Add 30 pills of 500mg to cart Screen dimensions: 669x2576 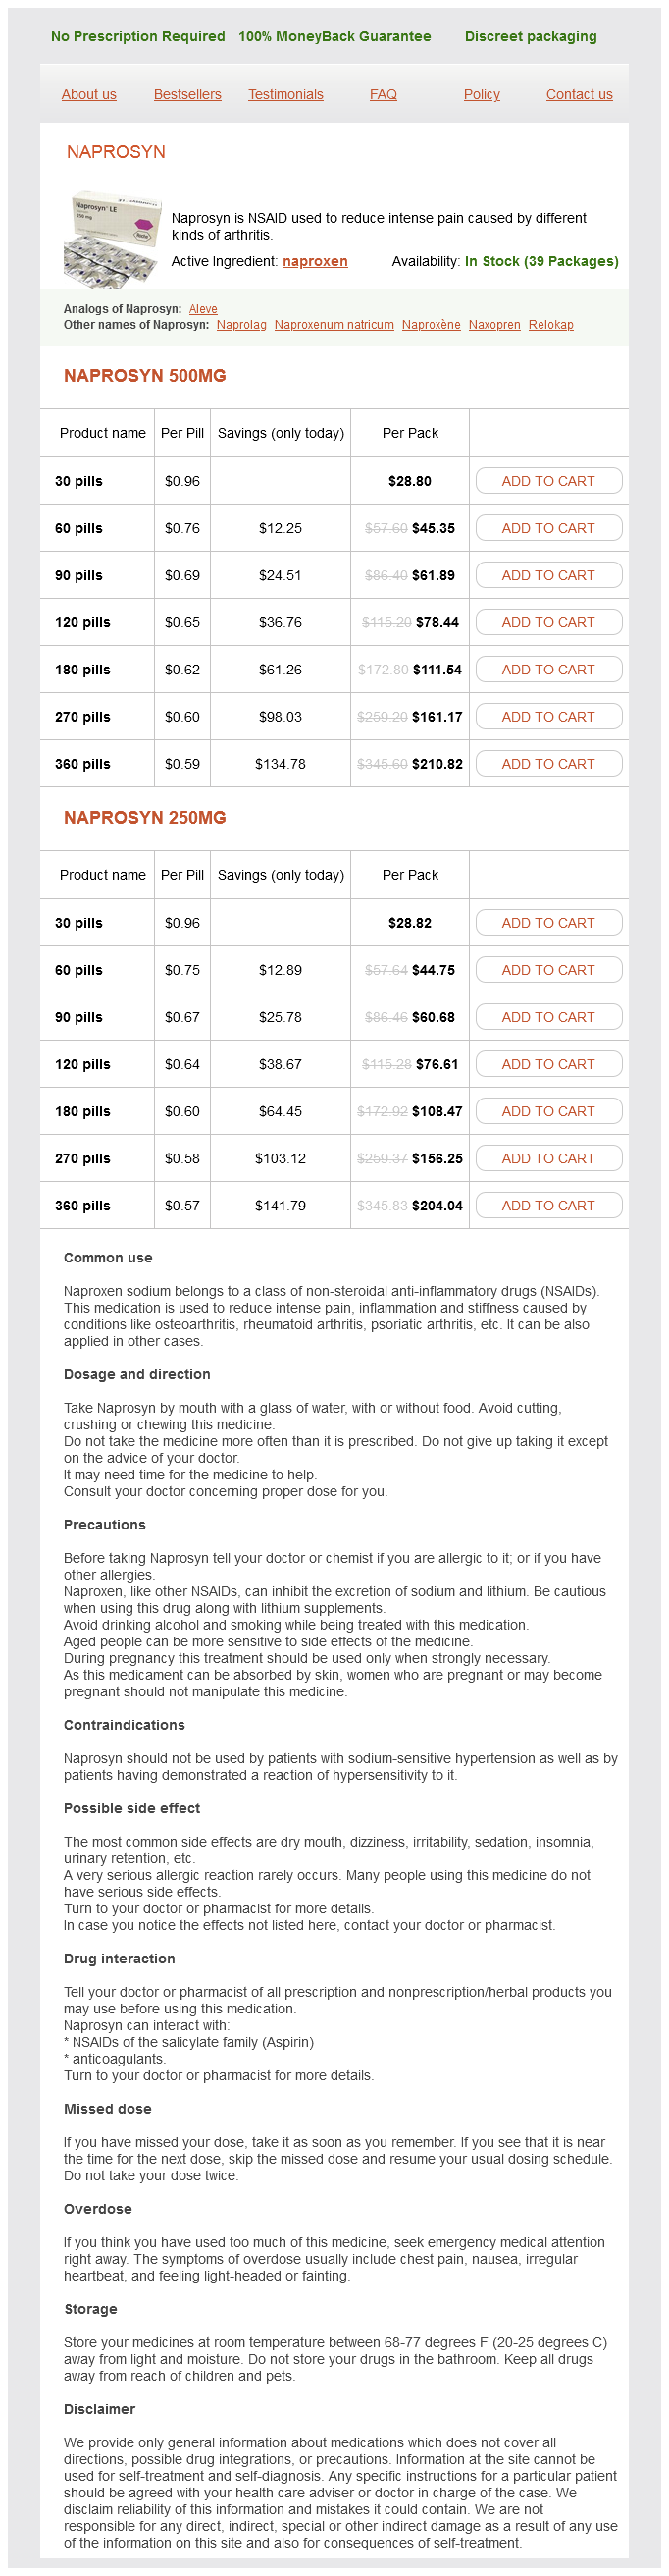tap(548, 481)
